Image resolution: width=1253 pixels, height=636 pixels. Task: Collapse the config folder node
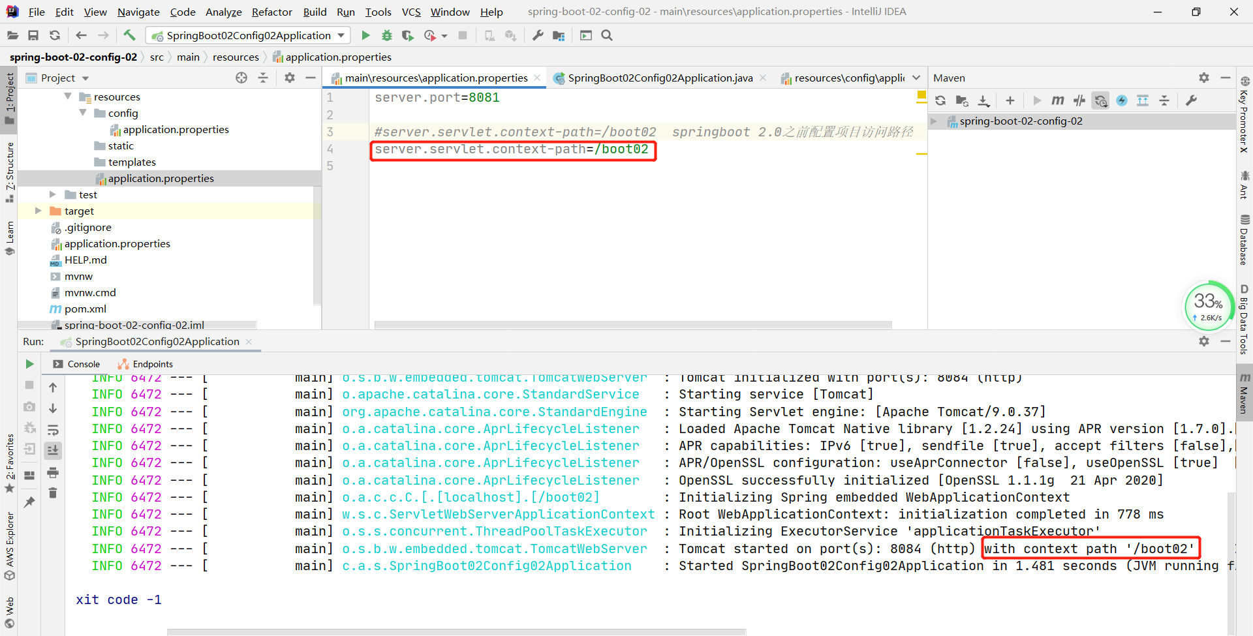[x=83, y=112]
